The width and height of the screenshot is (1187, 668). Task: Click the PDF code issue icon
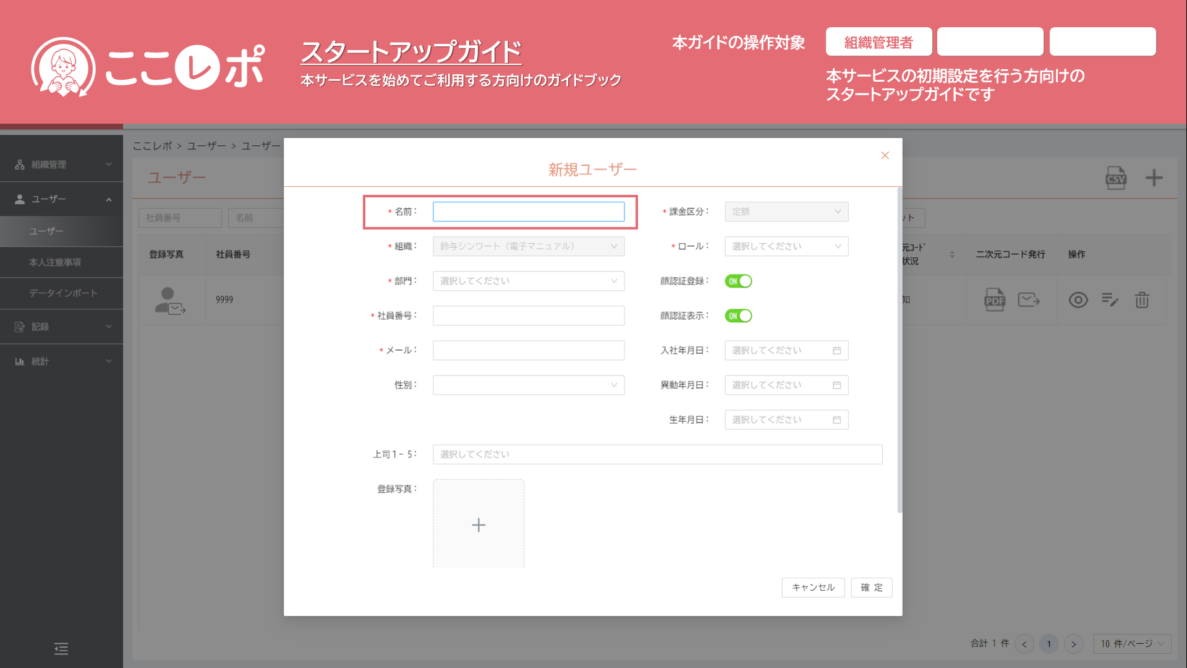(995, 300)
